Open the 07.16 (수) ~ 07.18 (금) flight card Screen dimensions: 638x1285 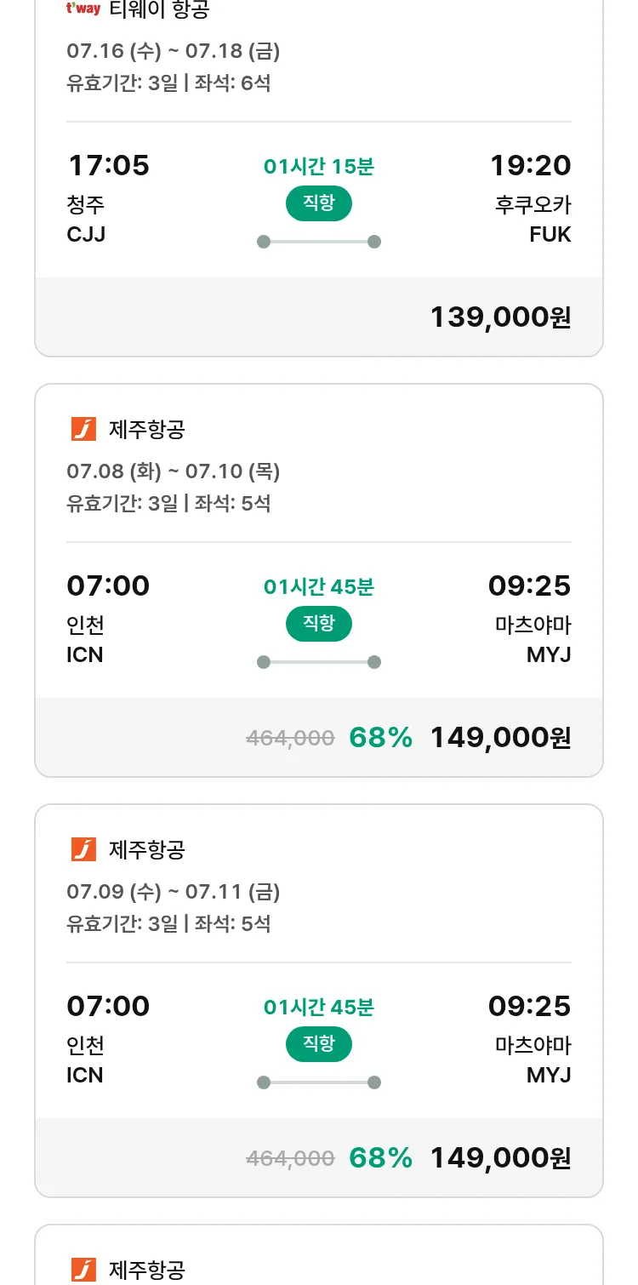[x=319, y=179]
